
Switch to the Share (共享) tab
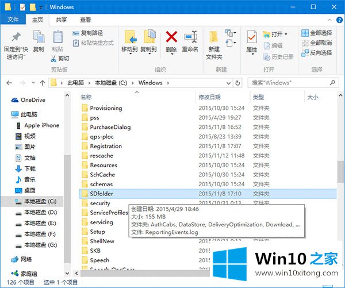(62, 20)
